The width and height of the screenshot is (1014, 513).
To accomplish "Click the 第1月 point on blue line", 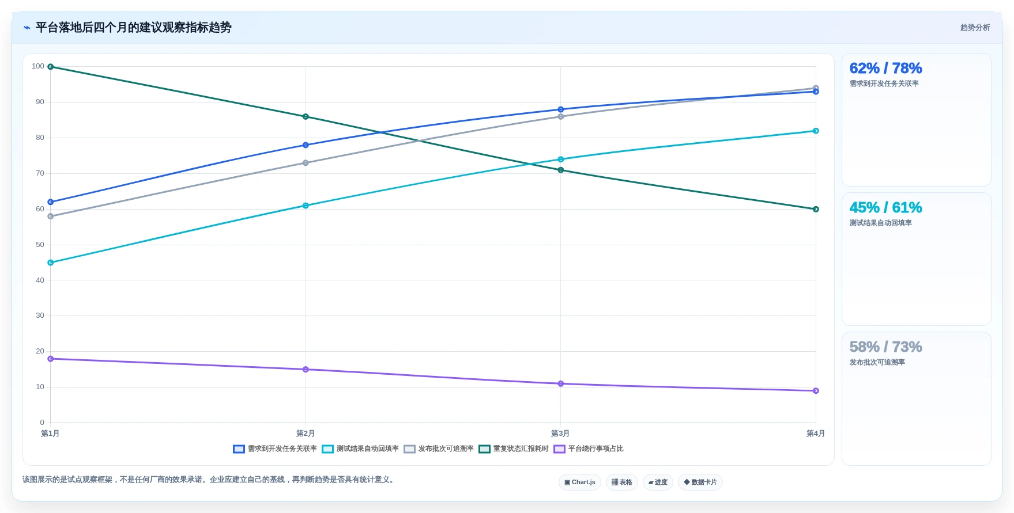I will point(51,202).
